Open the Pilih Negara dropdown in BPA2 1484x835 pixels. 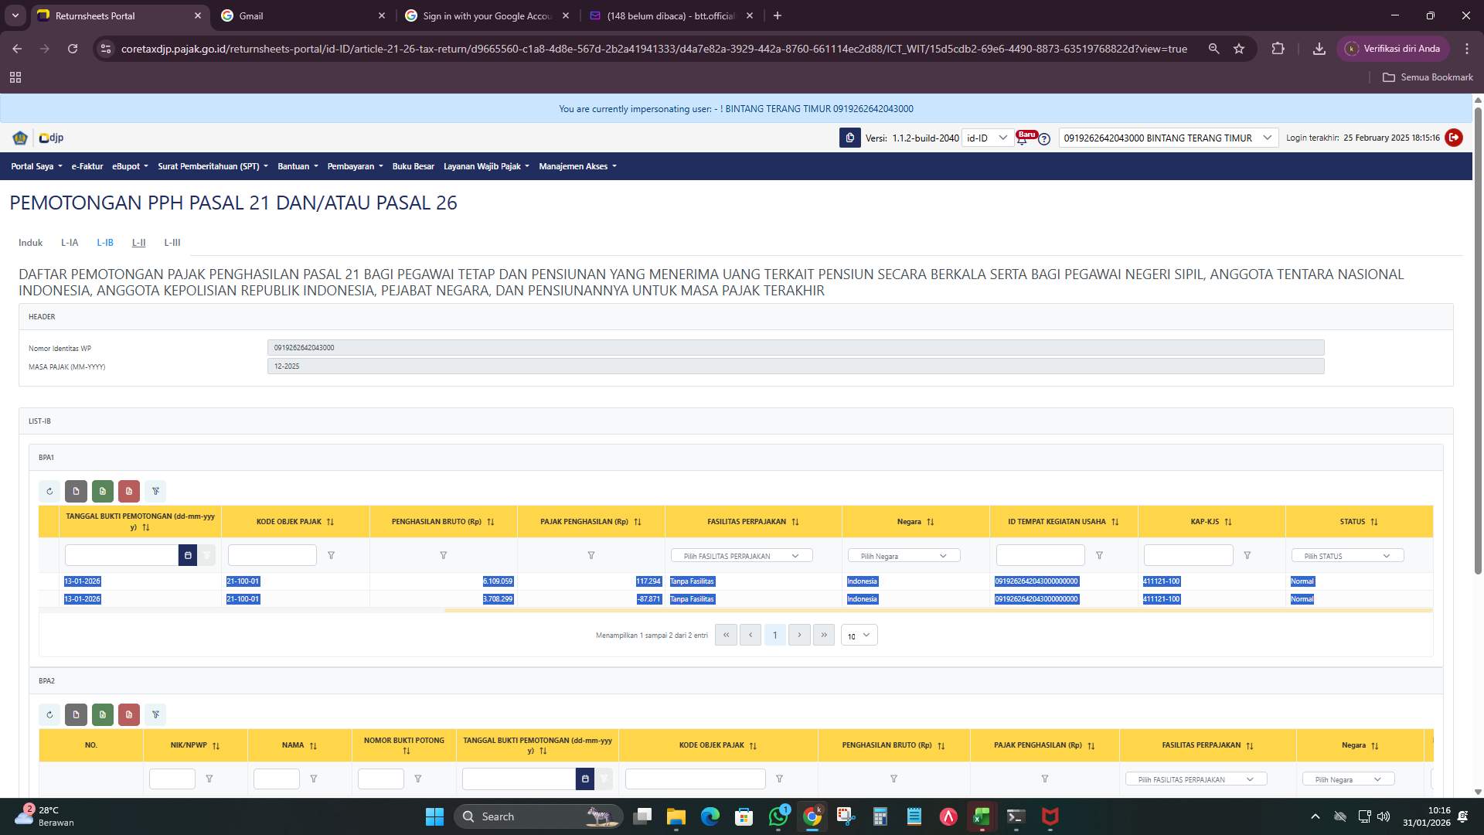tap(1348, 779)
